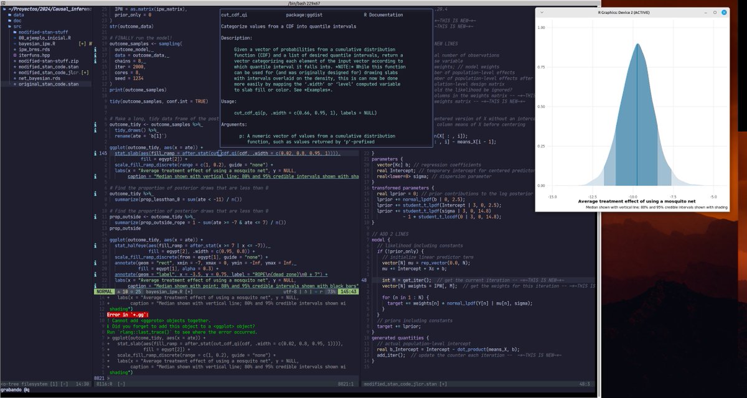
Task: Click the original_stan_code.stan file icon
Action: point(16,85)
